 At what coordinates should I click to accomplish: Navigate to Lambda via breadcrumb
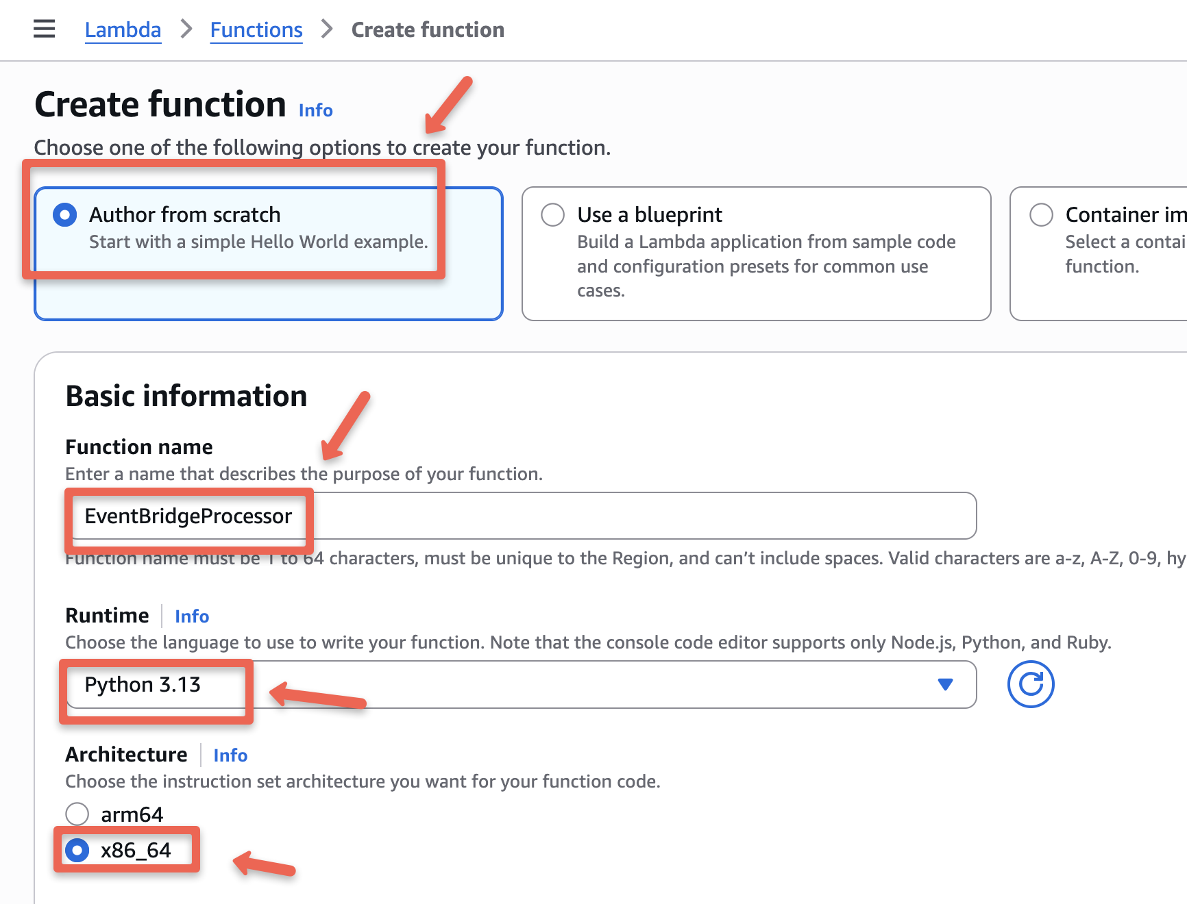pos(123,29)
